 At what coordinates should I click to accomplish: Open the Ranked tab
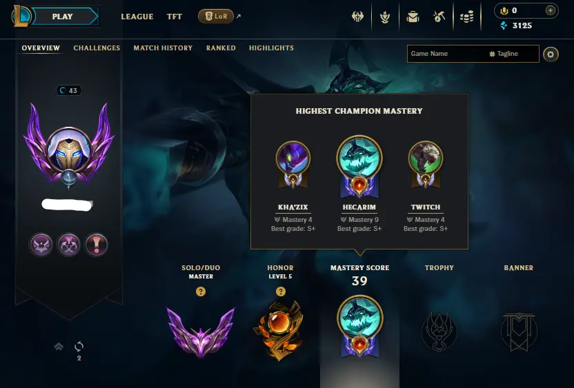point(221,48)
